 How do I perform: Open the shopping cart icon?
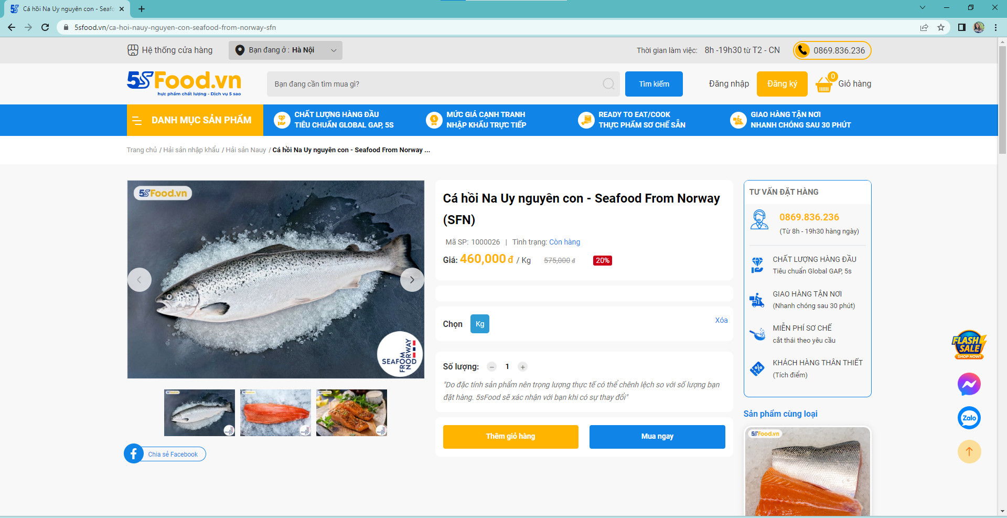(824, 84)
